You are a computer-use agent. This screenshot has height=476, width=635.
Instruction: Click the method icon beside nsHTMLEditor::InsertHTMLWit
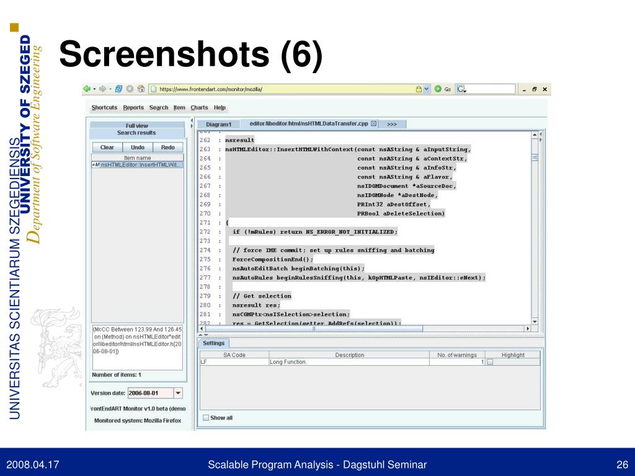coord(95,165)
